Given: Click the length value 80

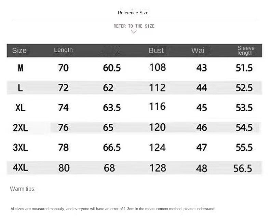Looking at the screenshot, I should [x=64, y=168].
